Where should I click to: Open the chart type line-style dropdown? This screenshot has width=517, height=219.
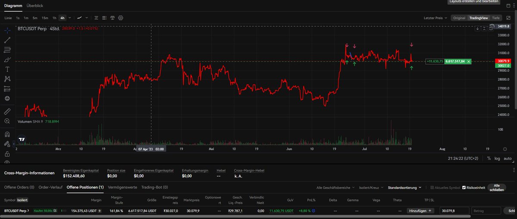click(x=87, y=18)
